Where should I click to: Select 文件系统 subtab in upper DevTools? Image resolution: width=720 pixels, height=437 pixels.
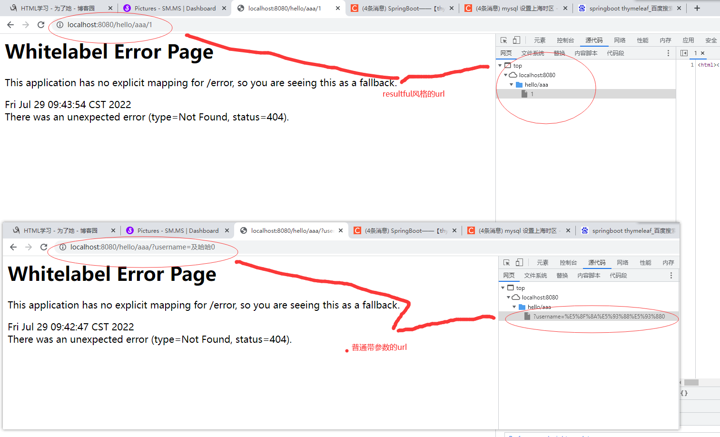[x=533, y=53]
